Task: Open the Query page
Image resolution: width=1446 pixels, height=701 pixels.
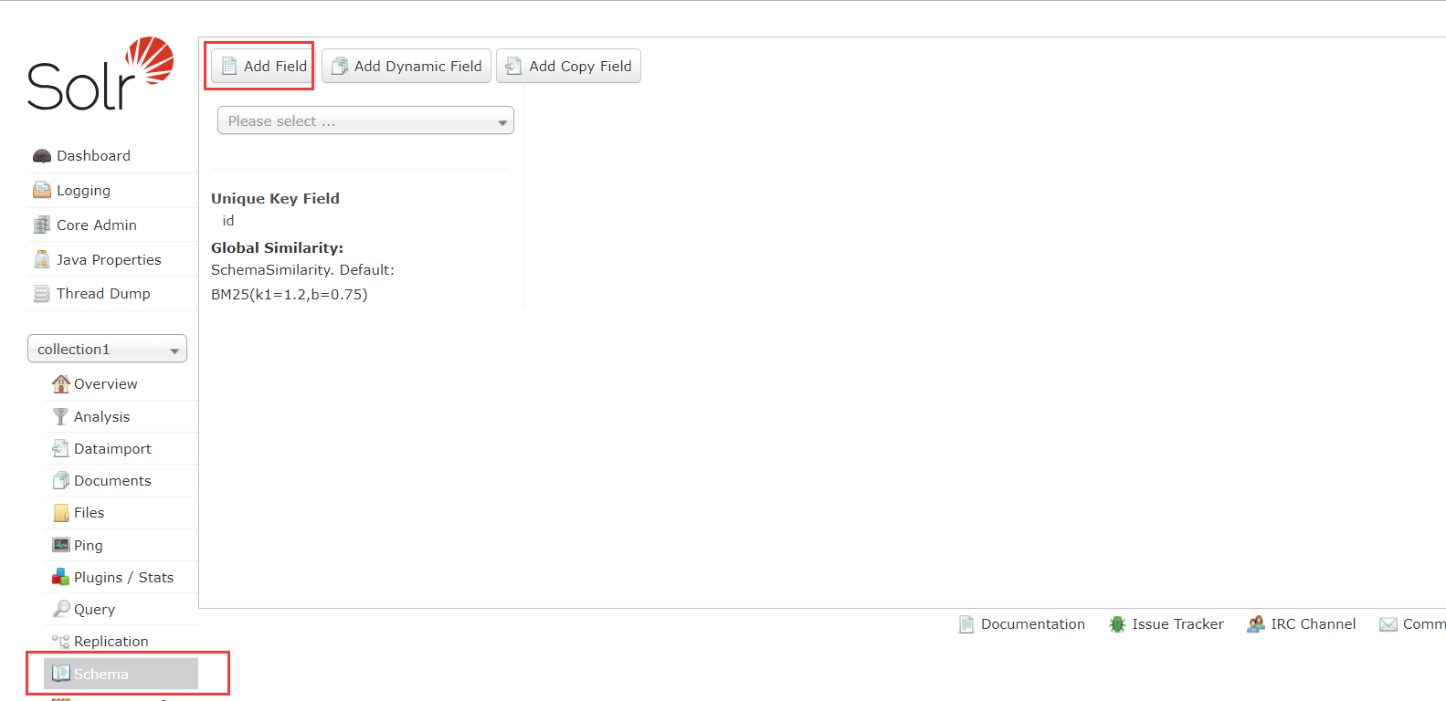Action: 121,609
